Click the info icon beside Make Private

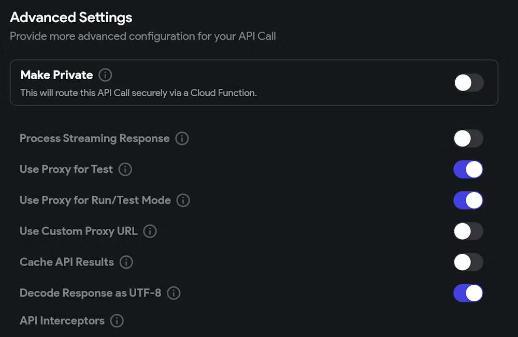[105, 75]
